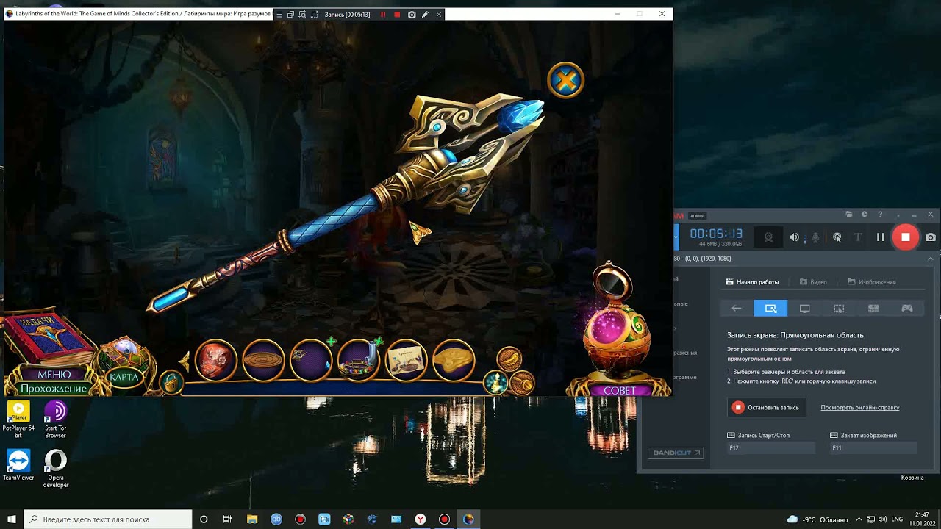Image resolution: width=941 pixels, height=529 pixels.
Task: Select the golden plate inventory item
Action: [454, 360]
